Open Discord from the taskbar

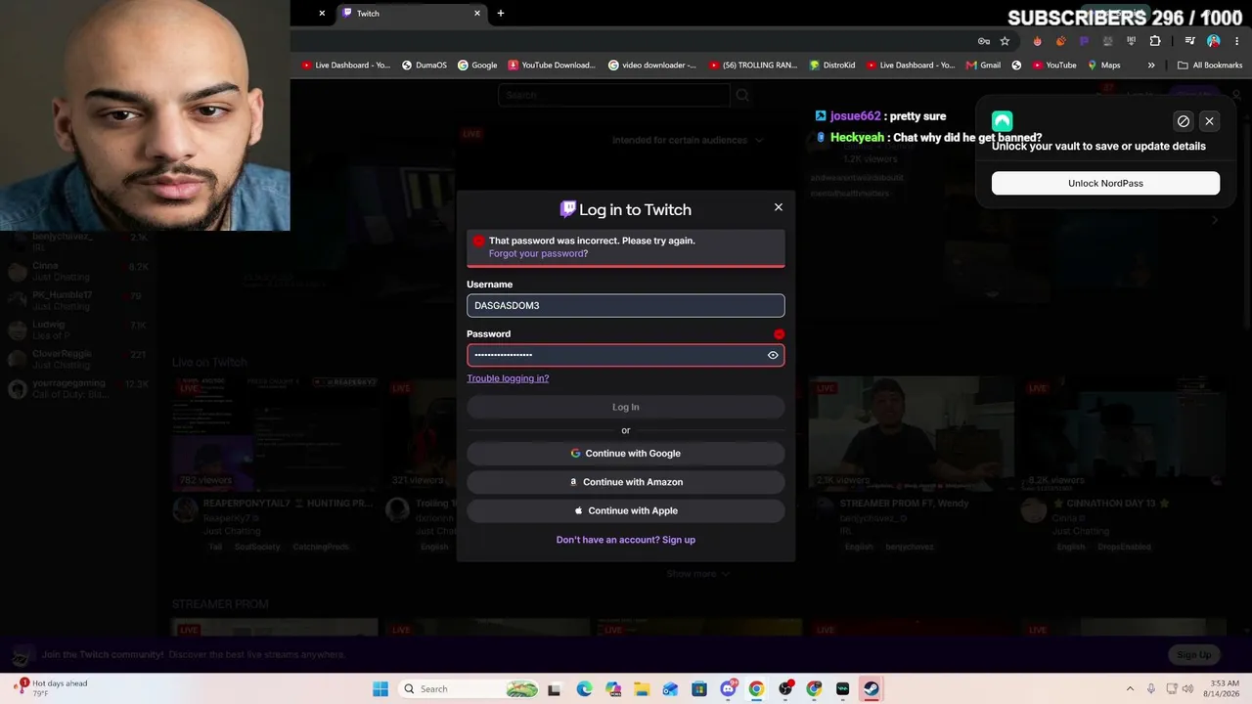[728, 689]
